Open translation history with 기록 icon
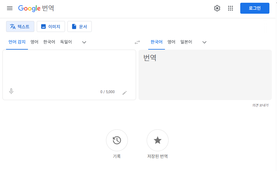The width and height of the screenshot is (277, 171). [x=117, y=140]
